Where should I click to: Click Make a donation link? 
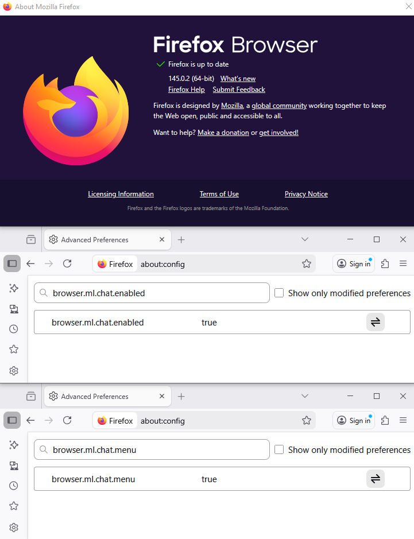click(223, 133)
